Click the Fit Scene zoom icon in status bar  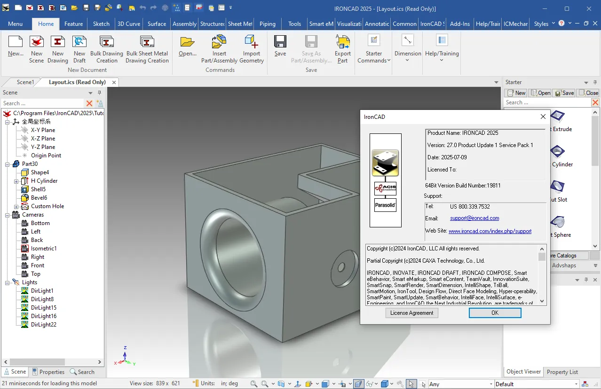point(253,384)
